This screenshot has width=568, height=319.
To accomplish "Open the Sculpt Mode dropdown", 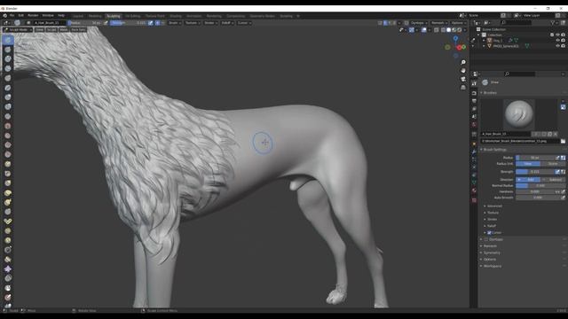I will [18, 29].
